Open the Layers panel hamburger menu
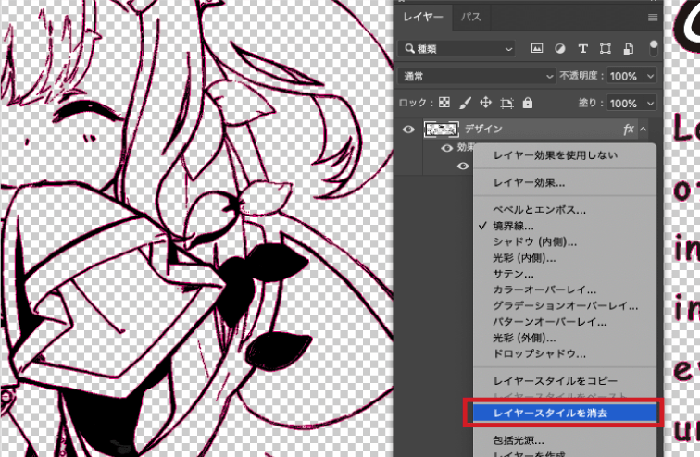 (653, 17)
